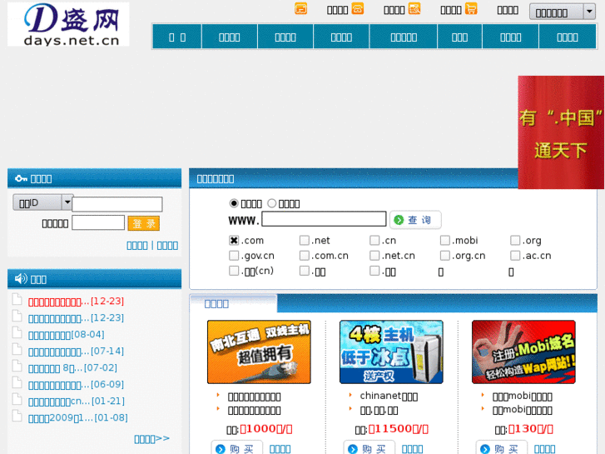Click the document icon beside the [07-14] news item
The width and height of the screenshot is (605, 454).
pyautogui.click(x=17, y=350)
